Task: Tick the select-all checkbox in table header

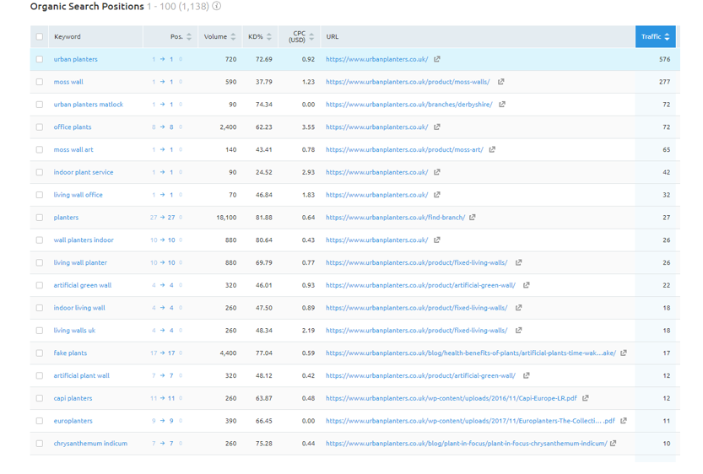Action: (40, 37)
